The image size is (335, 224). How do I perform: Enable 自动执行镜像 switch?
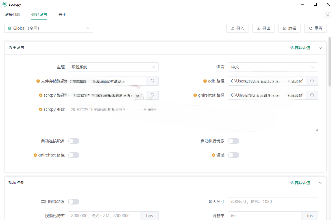click(234, 141)
